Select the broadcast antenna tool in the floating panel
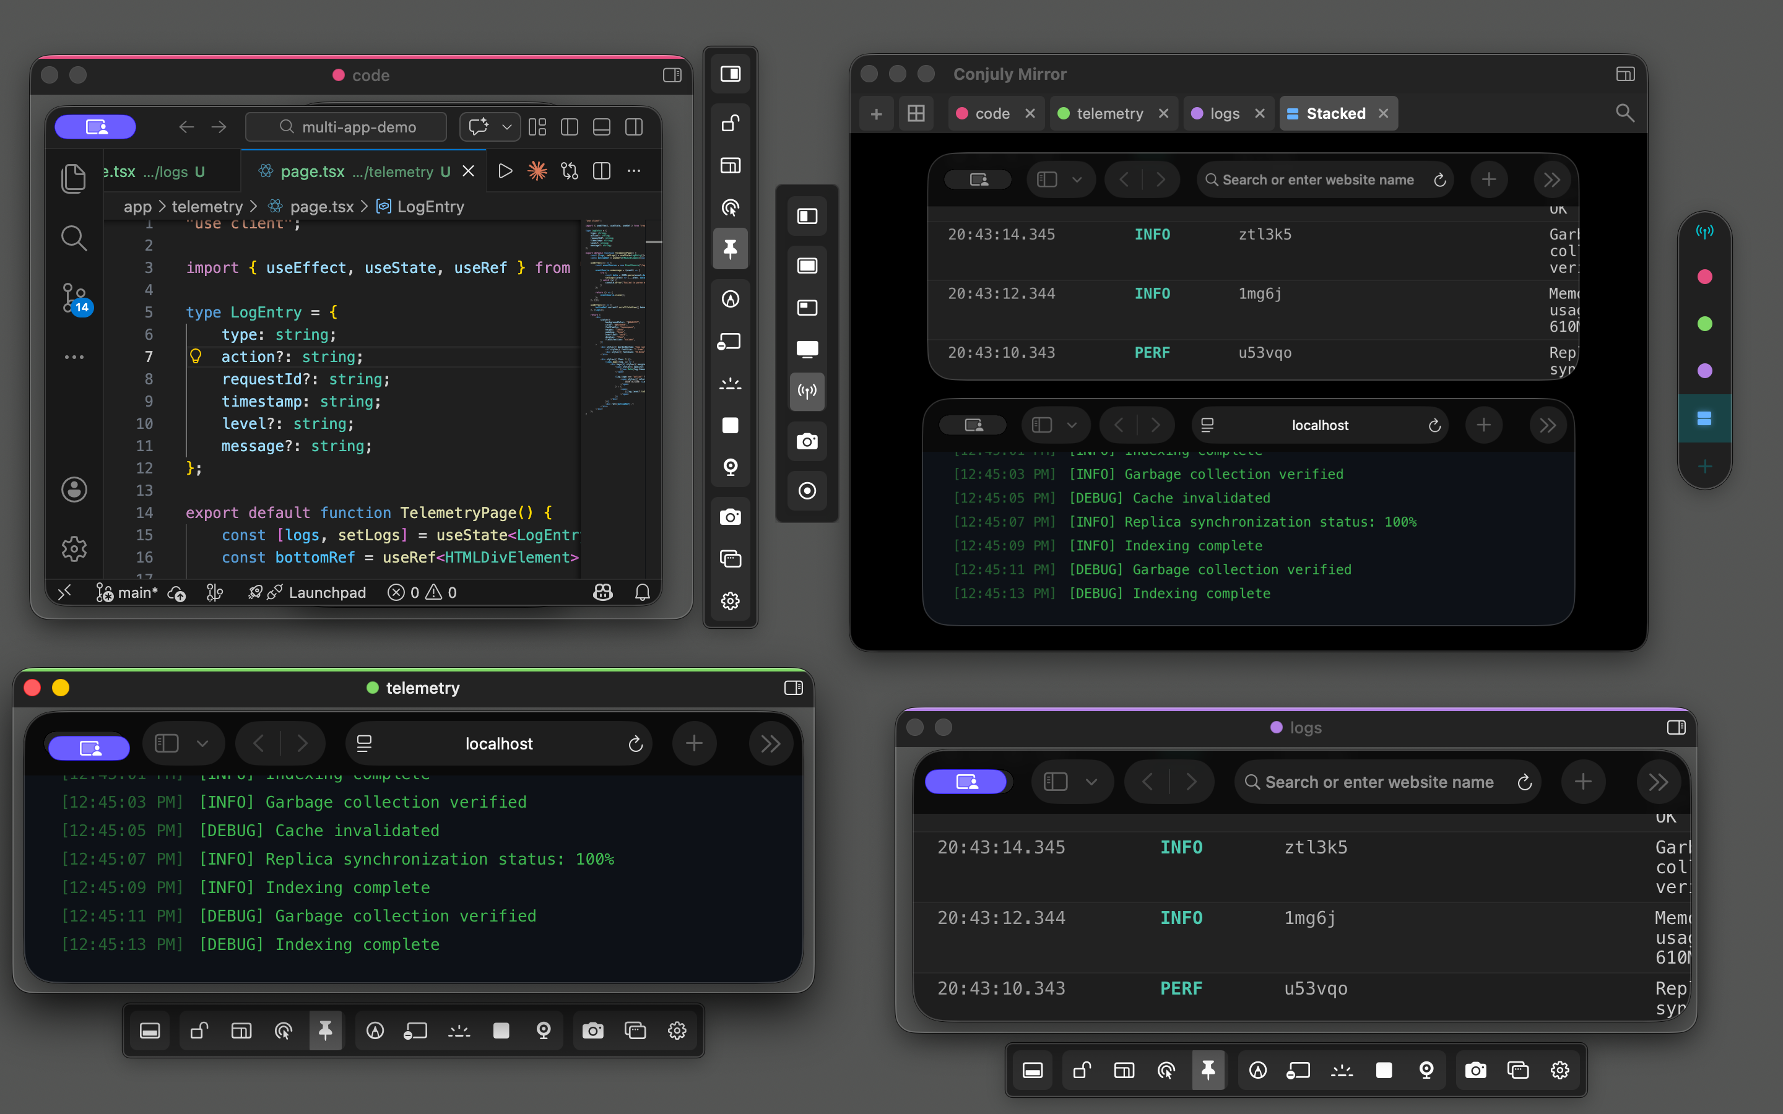This screenshot has width=1783, height=1114. click(807, 391)
